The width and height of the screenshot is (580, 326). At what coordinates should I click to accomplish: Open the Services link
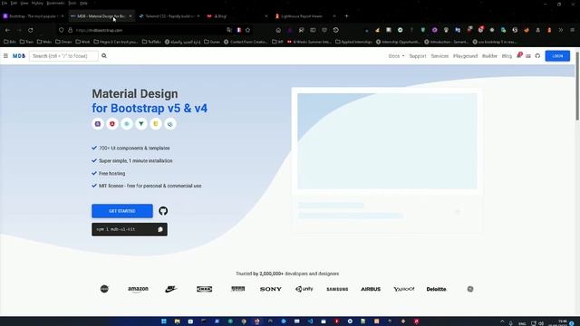[440, 56]
